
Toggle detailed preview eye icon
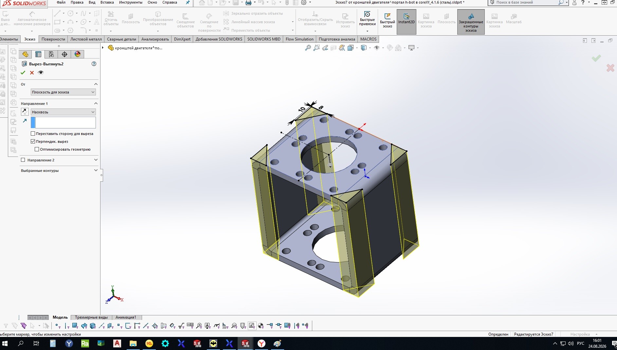41,73
